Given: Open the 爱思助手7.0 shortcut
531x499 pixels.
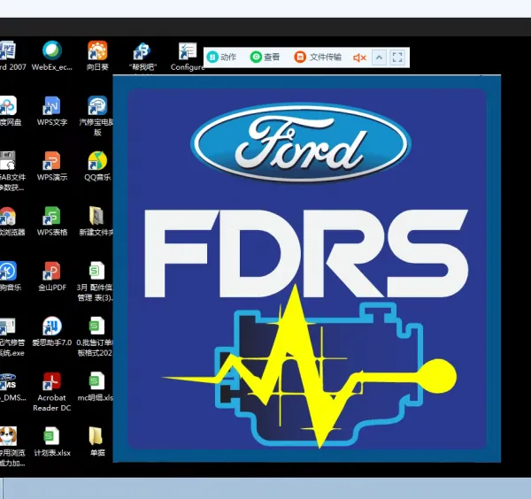Looking at the screenshot, I should [52, 332].
